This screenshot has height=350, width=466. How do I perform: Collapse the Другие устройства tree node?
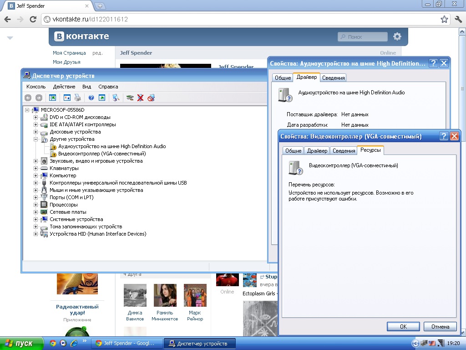point(36,139)
